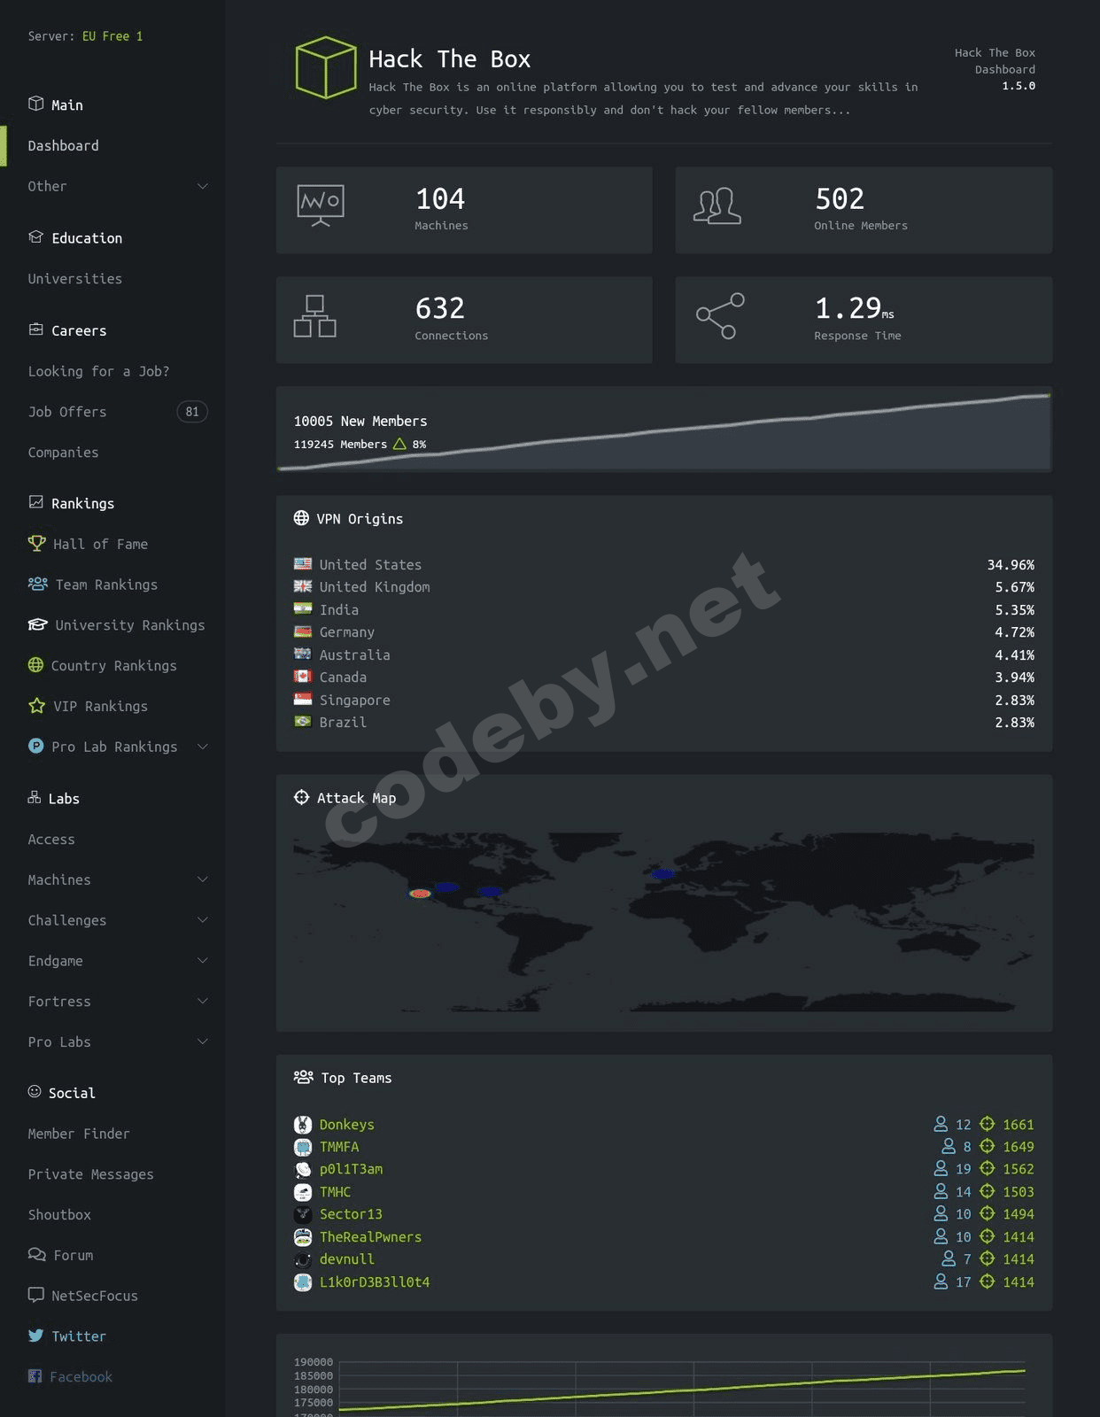Click the Twitter bird icon
Viewport: 1100px width, 1417px height.
(35, 1335)
